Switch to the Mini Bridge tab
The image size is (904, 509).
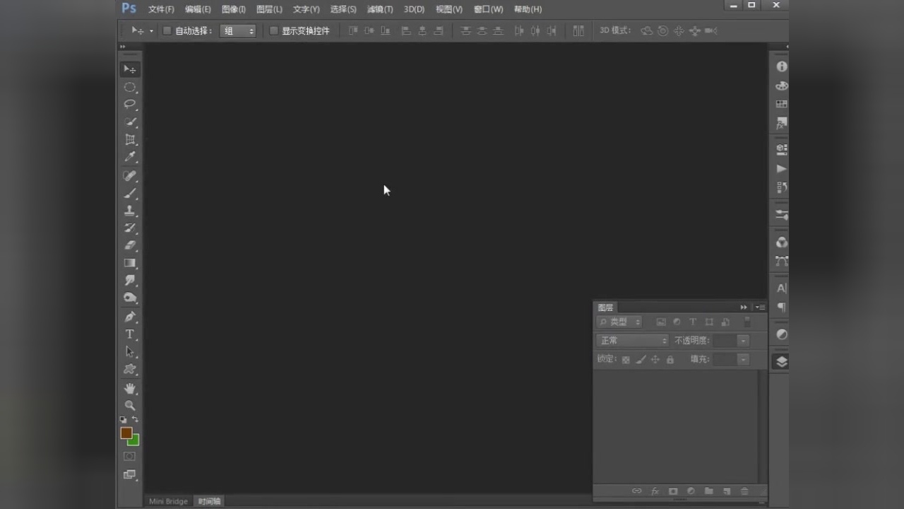pos(168,501)
